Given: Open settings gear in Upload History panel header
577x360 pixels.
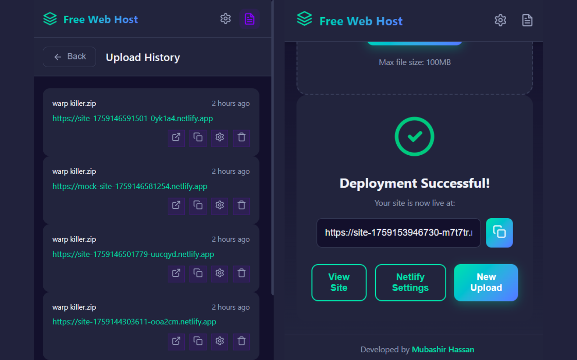Looking at the screenshot, I should 225,19.
